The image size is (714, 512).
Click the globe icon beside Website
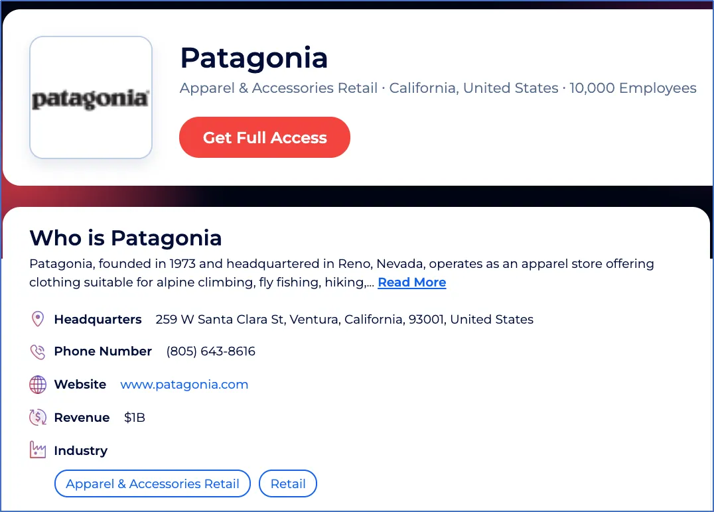(x=38, y=384)
